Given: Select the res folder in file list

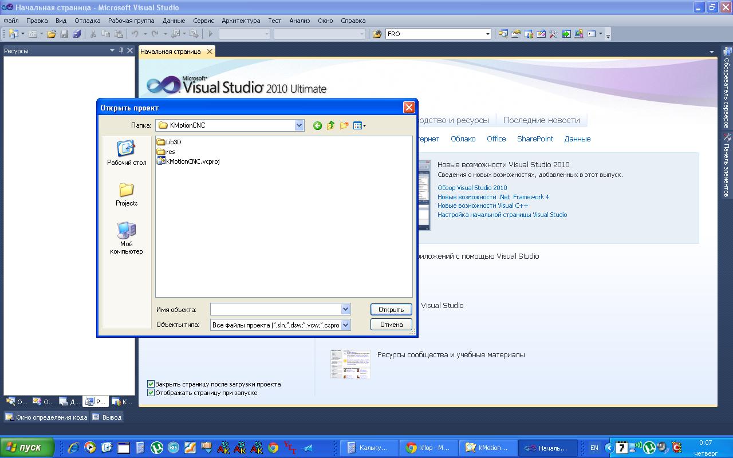Looking at the screenshot, I should pos(166,152).
